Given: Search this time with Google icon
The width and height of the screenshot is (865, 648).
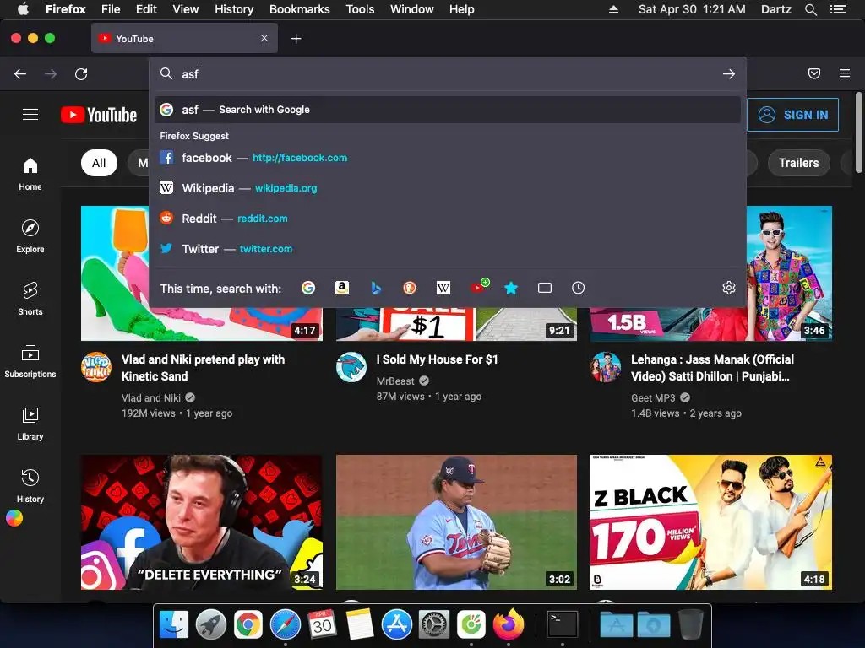Looking at the screenshot, I should click(x=308, y=288).
